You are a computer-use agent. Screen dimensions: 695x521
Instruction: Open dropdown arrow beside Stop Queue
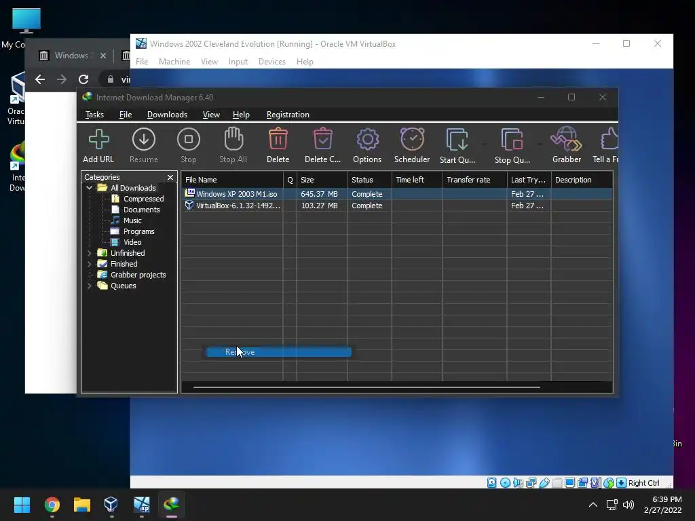(x=540, y=144)
